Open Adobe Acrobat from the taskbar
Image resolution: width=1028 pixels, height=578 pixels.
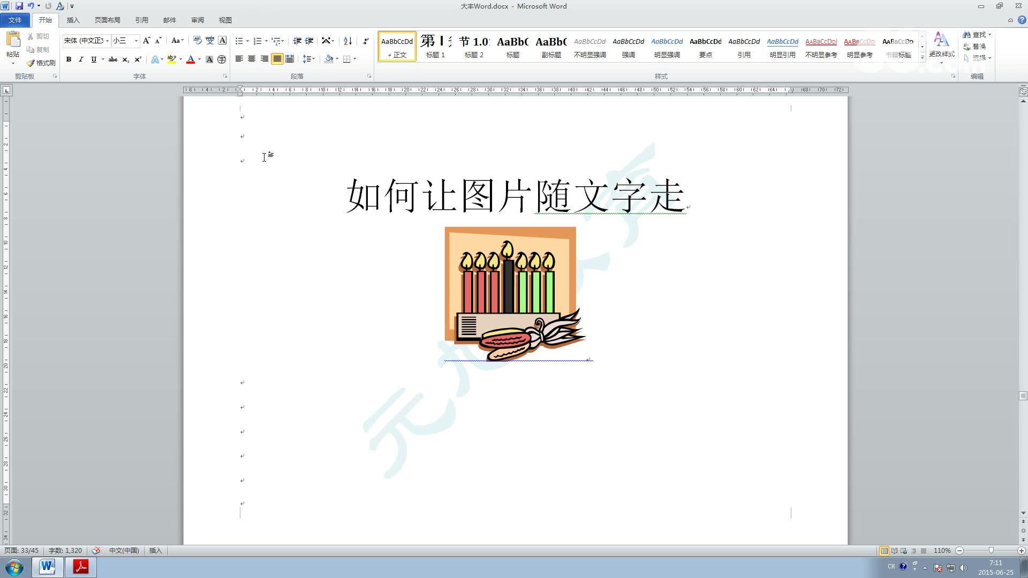pos(80,567)
